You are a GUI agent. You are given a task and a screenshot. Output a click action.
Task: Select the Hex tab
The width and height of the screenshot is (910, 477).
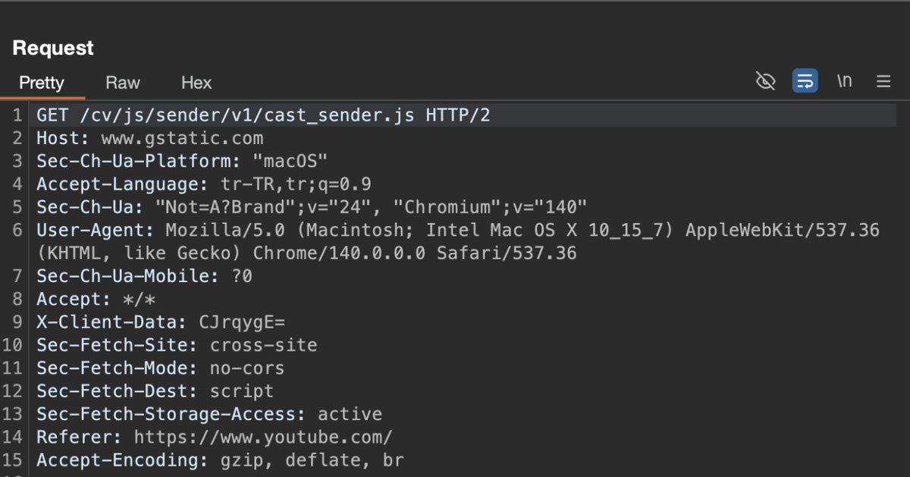click(196, 83)
